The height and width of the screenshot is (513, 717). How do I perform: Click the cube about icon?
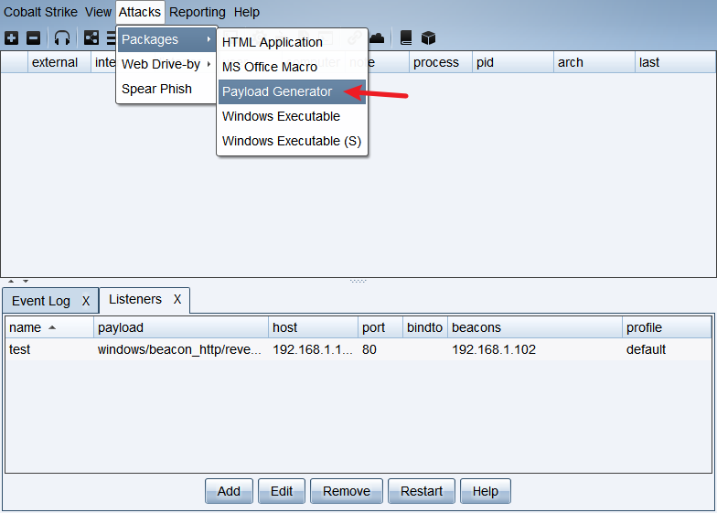tap(428, 38)
